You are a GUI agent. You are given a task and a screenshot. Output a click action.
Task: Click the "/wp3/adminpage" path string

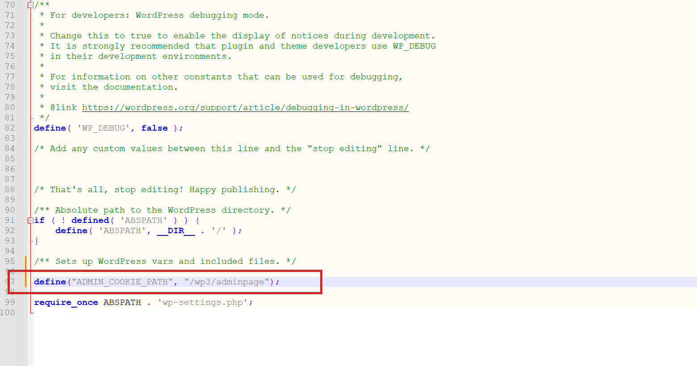click(x=227, y=282)
